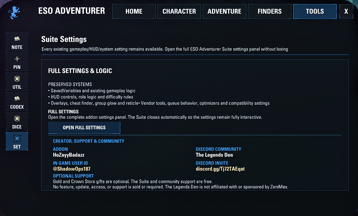The width and height of the screenshot is (358, 216).
Task: Click the discord.gg/Tj72TAEqat invite link
Action: point(220,169)
